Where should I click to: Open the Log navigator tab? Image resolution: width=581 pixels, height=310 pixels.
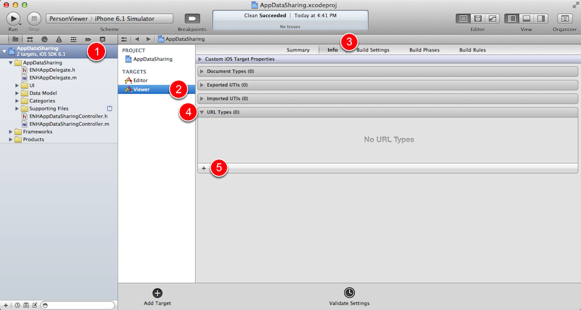pyautogui.click(x=102, y=39)
